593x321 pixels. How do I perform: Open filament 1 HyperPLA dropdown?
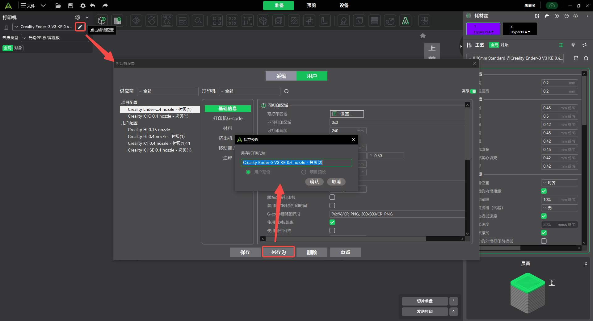click(483, 32)
